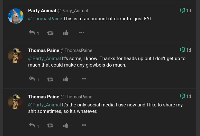Reply to the social media post
This screenshot has width=200, height=136.
pyautogui.click(x=32, y=125)
